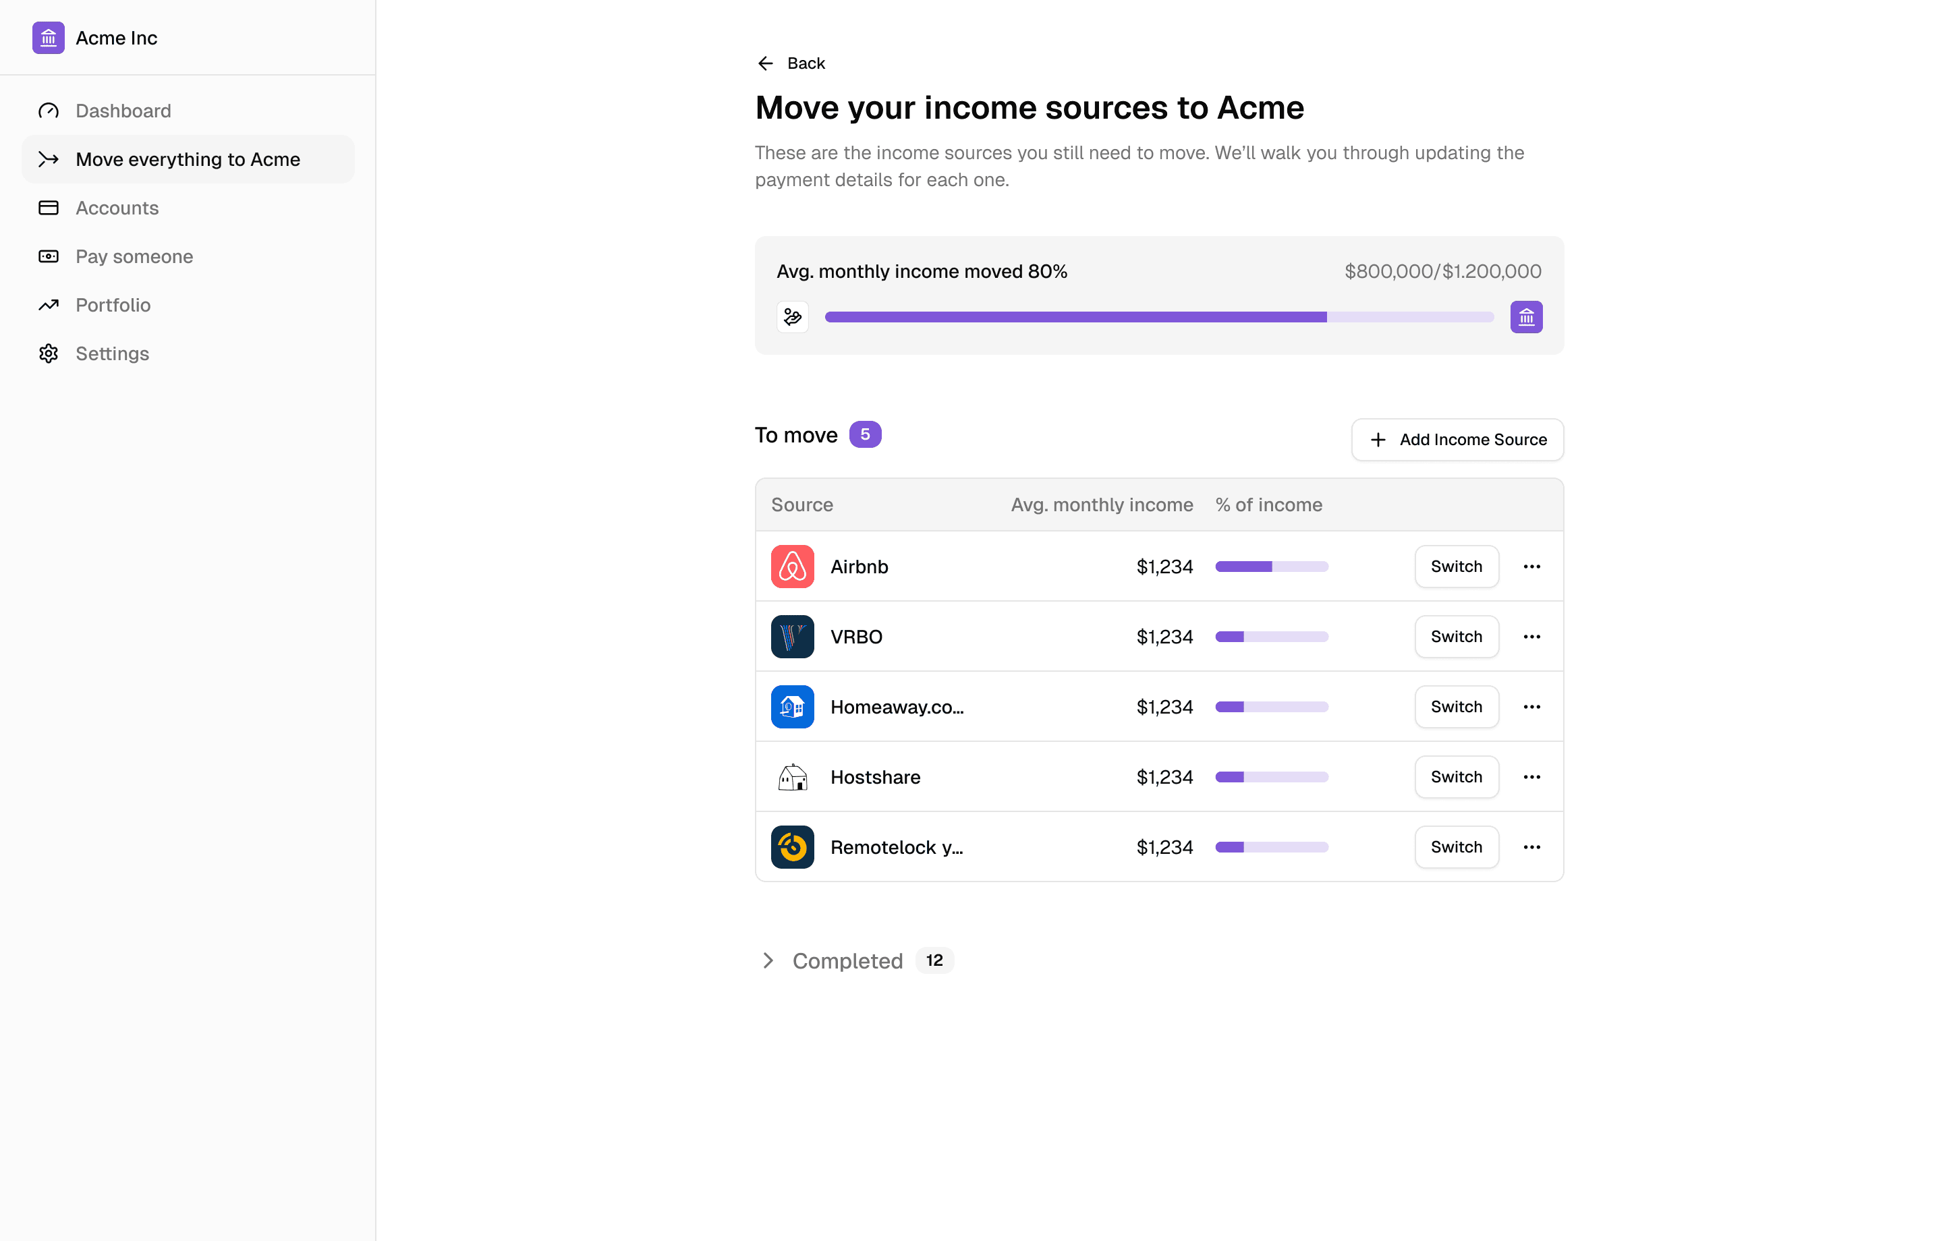
Task: Click the monthly income moved progress bar
Action: pyautogui.click(x=1158, y=317)
